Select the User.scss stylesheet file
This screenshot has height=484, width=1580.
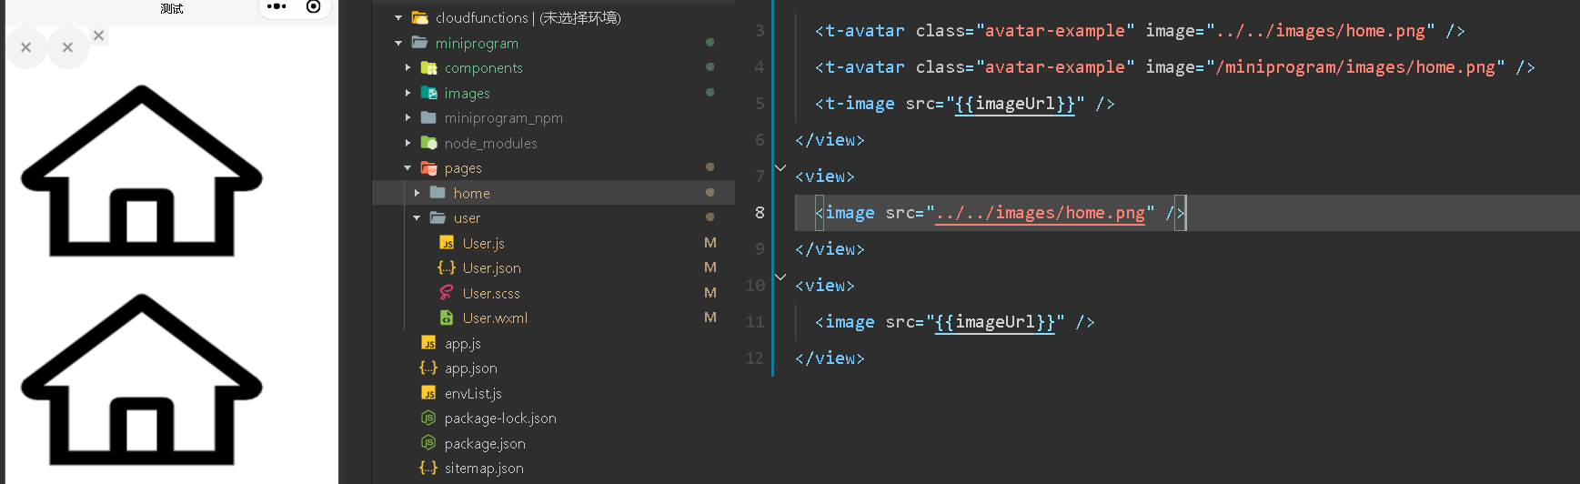[x=491, y=293]
